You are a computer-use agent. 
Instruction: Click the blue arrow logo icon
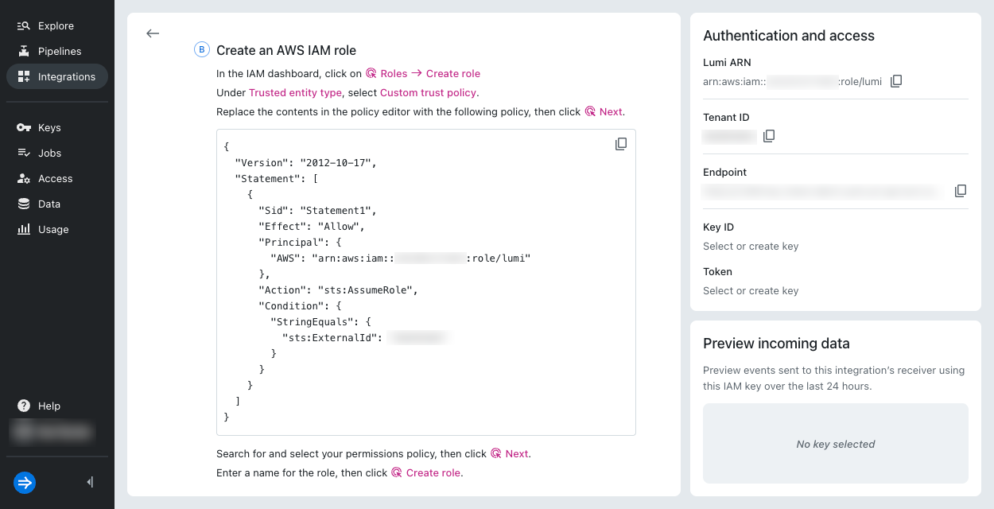[x=25, y=483]
